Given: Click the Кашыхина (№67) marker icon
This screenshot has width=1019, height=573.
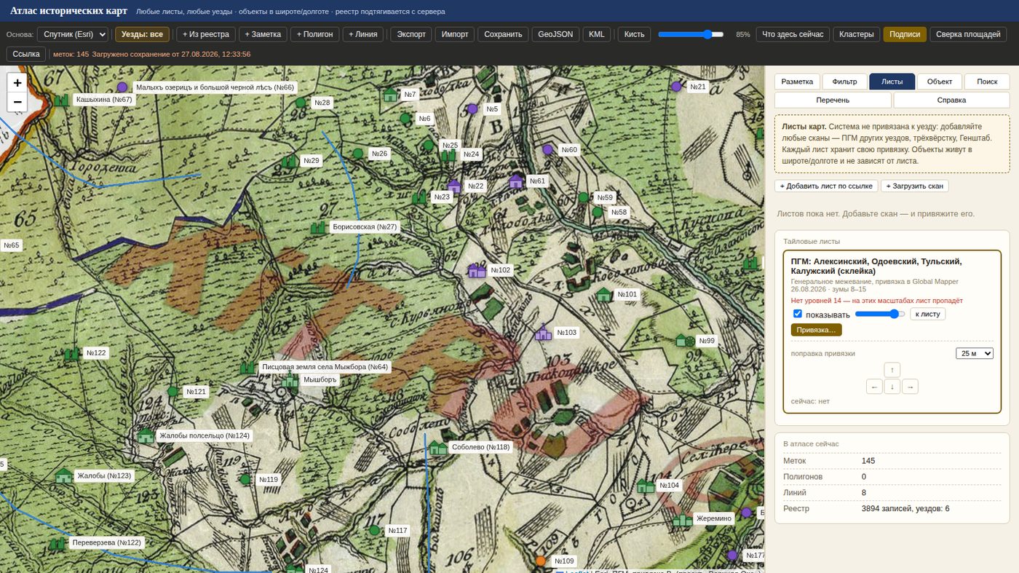Looking at the screenshot, I should click(61, 100).
